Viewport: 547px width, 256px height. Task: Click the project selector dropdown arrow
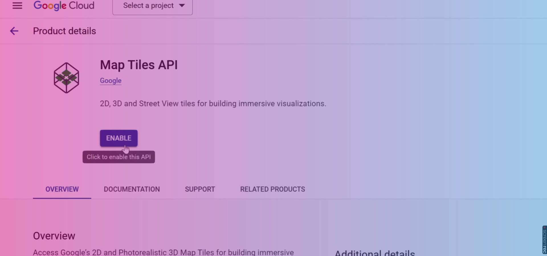pyautogui.click(x=182, y=6)
